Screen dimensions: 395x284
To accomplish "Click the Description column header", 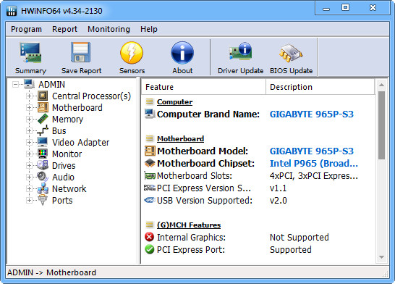I will (320, 87).
